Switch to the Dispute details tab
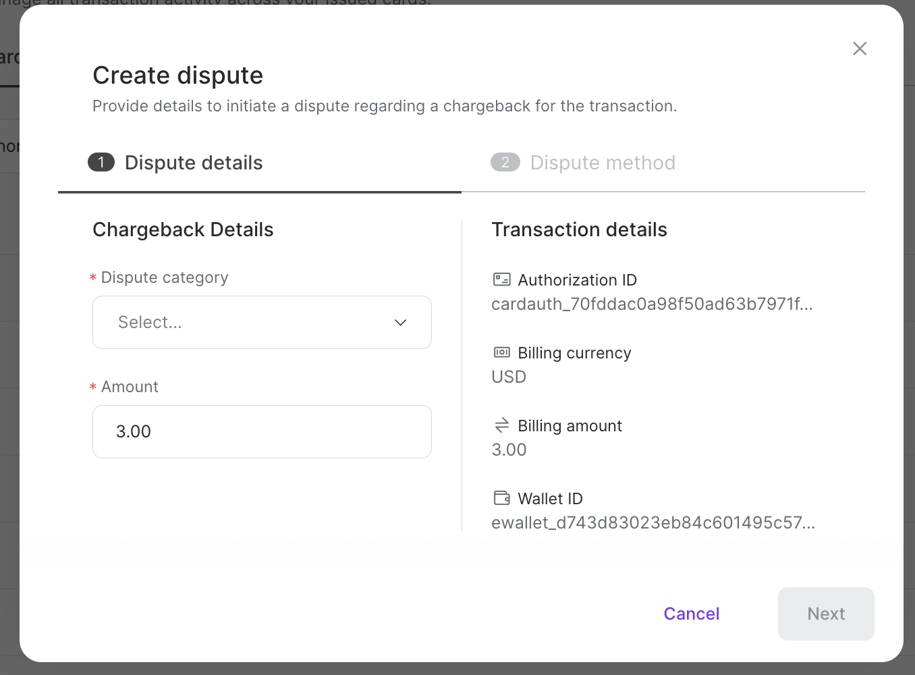Screen dimensions: 915x675 (193, 162)
